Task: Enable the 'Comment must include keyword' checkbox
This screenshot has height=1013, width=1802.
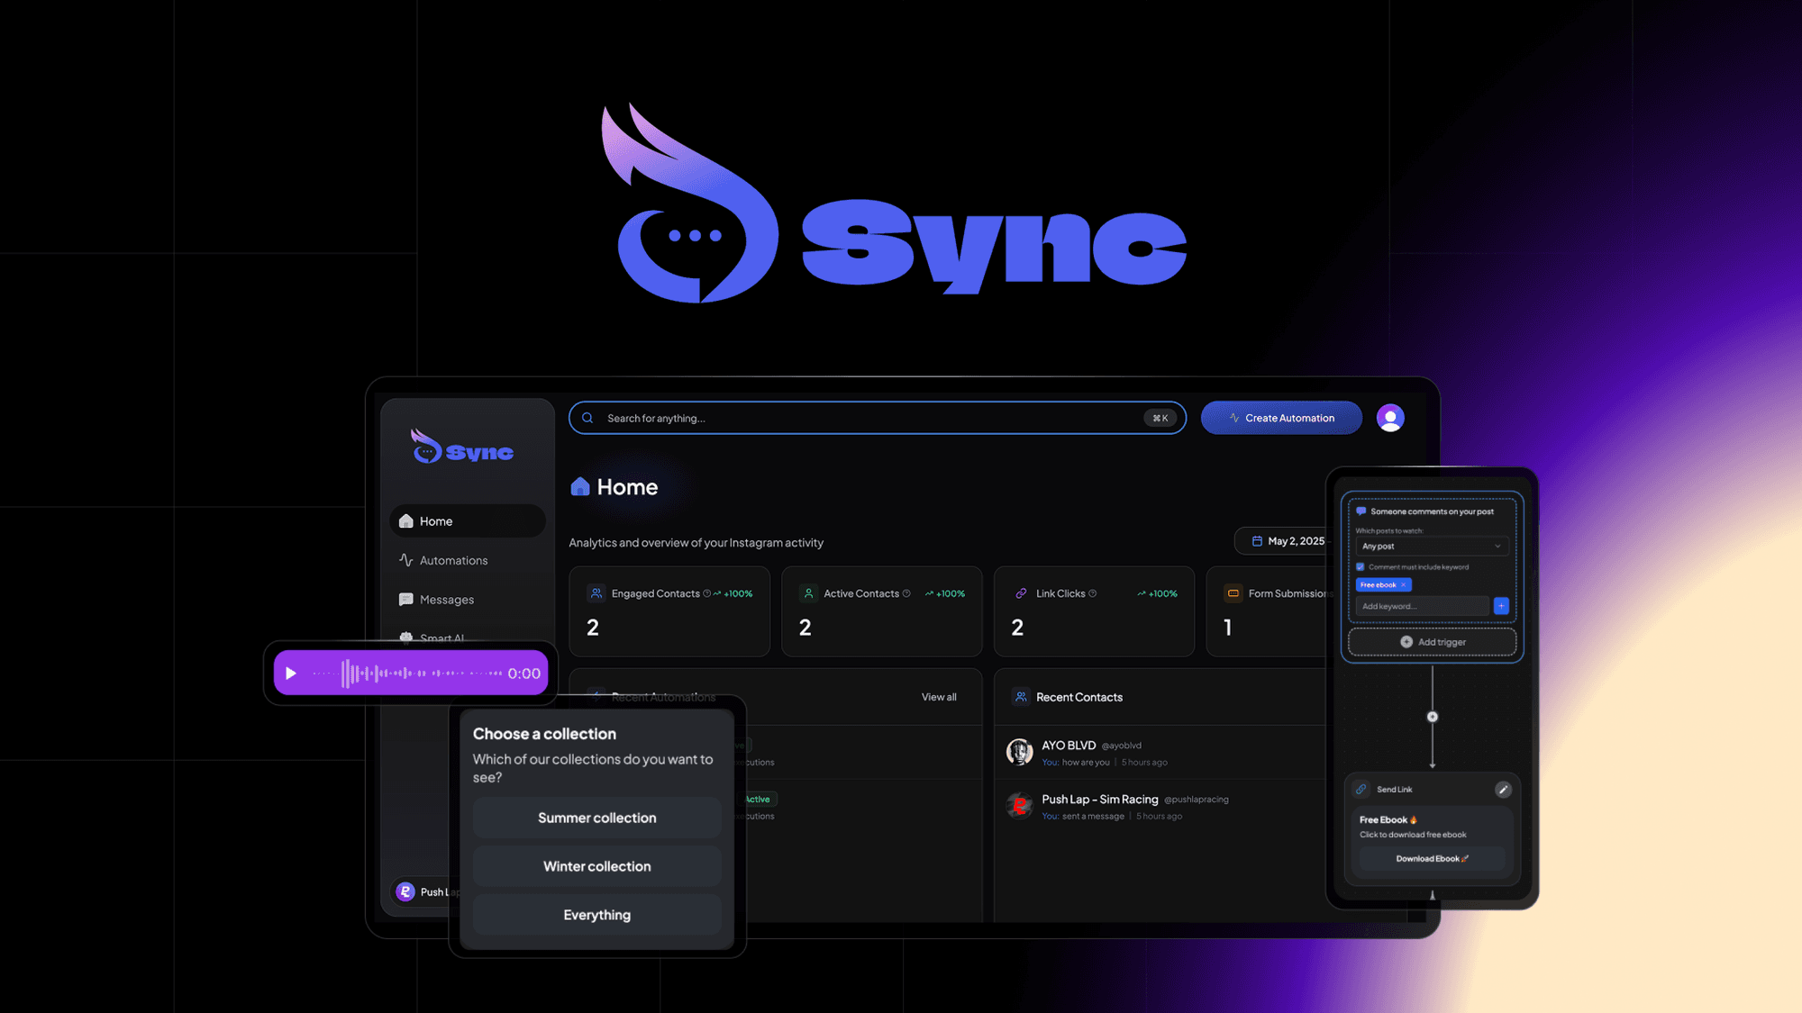Action: (x=1361, y=566)
